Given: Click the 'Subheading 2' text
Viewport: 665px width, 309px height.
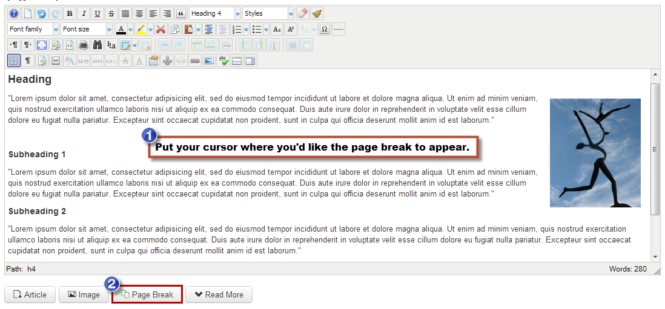Looking at the screenshot, I should (37, 211).
